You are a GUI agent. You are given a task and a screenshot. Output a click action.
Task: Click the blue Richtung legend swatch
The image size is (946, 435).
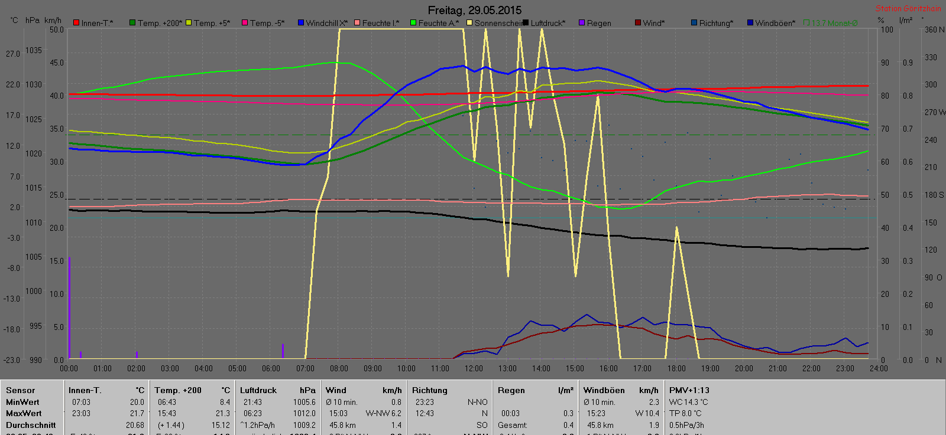(694, 23)
